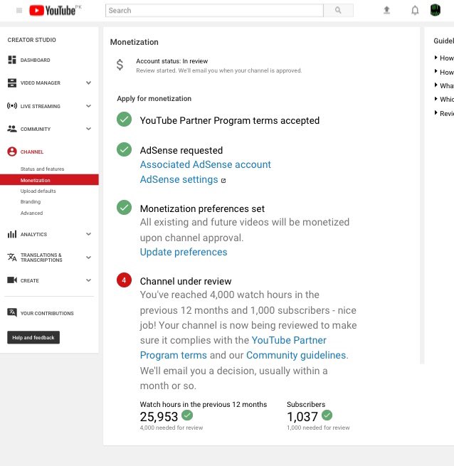Click the Create camera icon
The height and width of the screenshot is (466, 454).
(12, 280)
